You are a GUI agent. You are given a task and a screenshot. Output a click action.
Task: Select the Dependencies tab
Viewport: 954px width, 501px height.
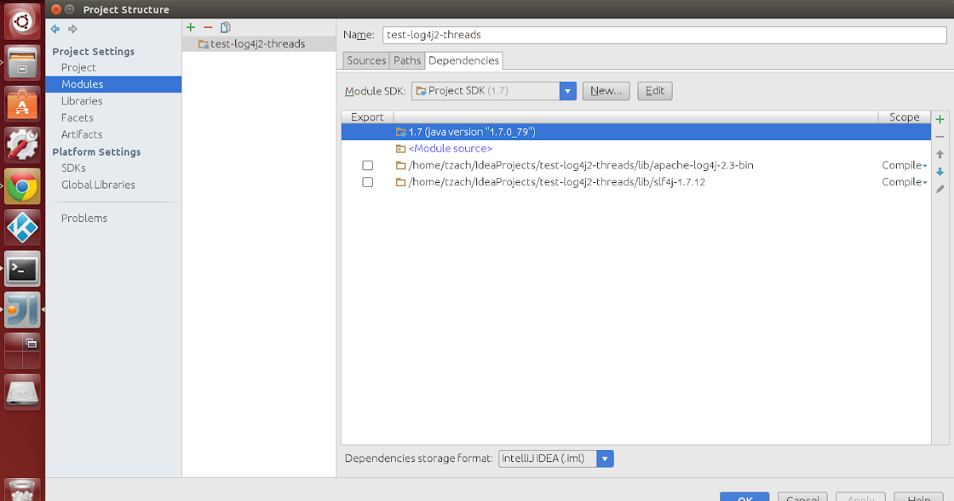pos(464,60)
